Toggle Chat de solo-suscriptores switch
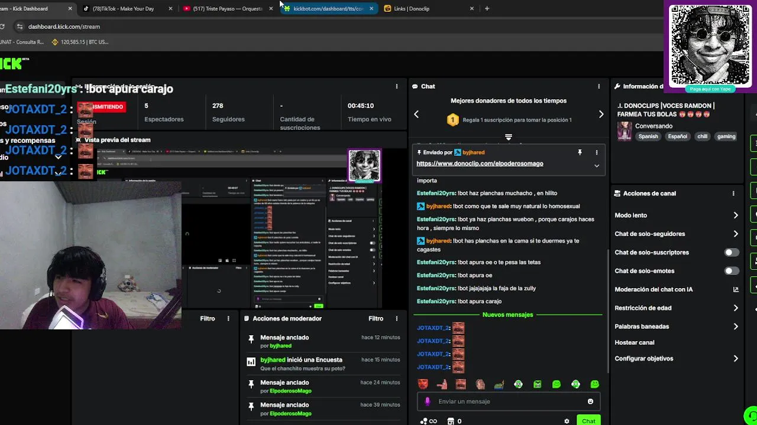Screen dimensions: 757x425 [x=732, y=253]
